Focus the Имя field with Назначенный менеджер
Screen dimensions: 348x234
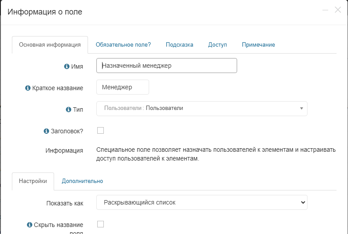(167, 66)
